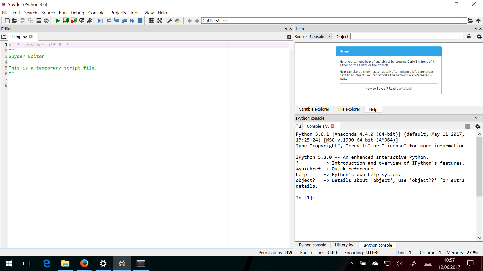Image resolution: width=483 pixels, height=271 pixels.
Task: Open Preferences with the wrench icon
Action: [x=170, y=21]
